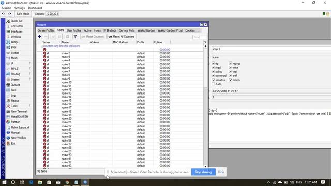Toggle the ftp policy checkbox
Image resolution: width=331 pixels, height=186 pixels.
point(213,63)
